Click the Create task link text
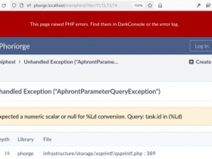The image size is (212, 159). pos(204,62)
